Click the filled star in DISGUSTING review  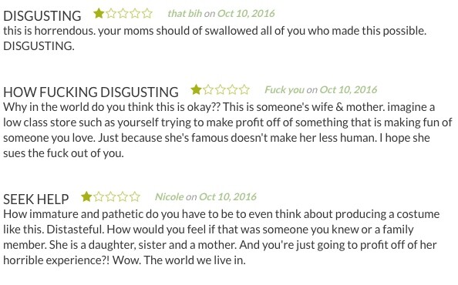click(99, 13)
